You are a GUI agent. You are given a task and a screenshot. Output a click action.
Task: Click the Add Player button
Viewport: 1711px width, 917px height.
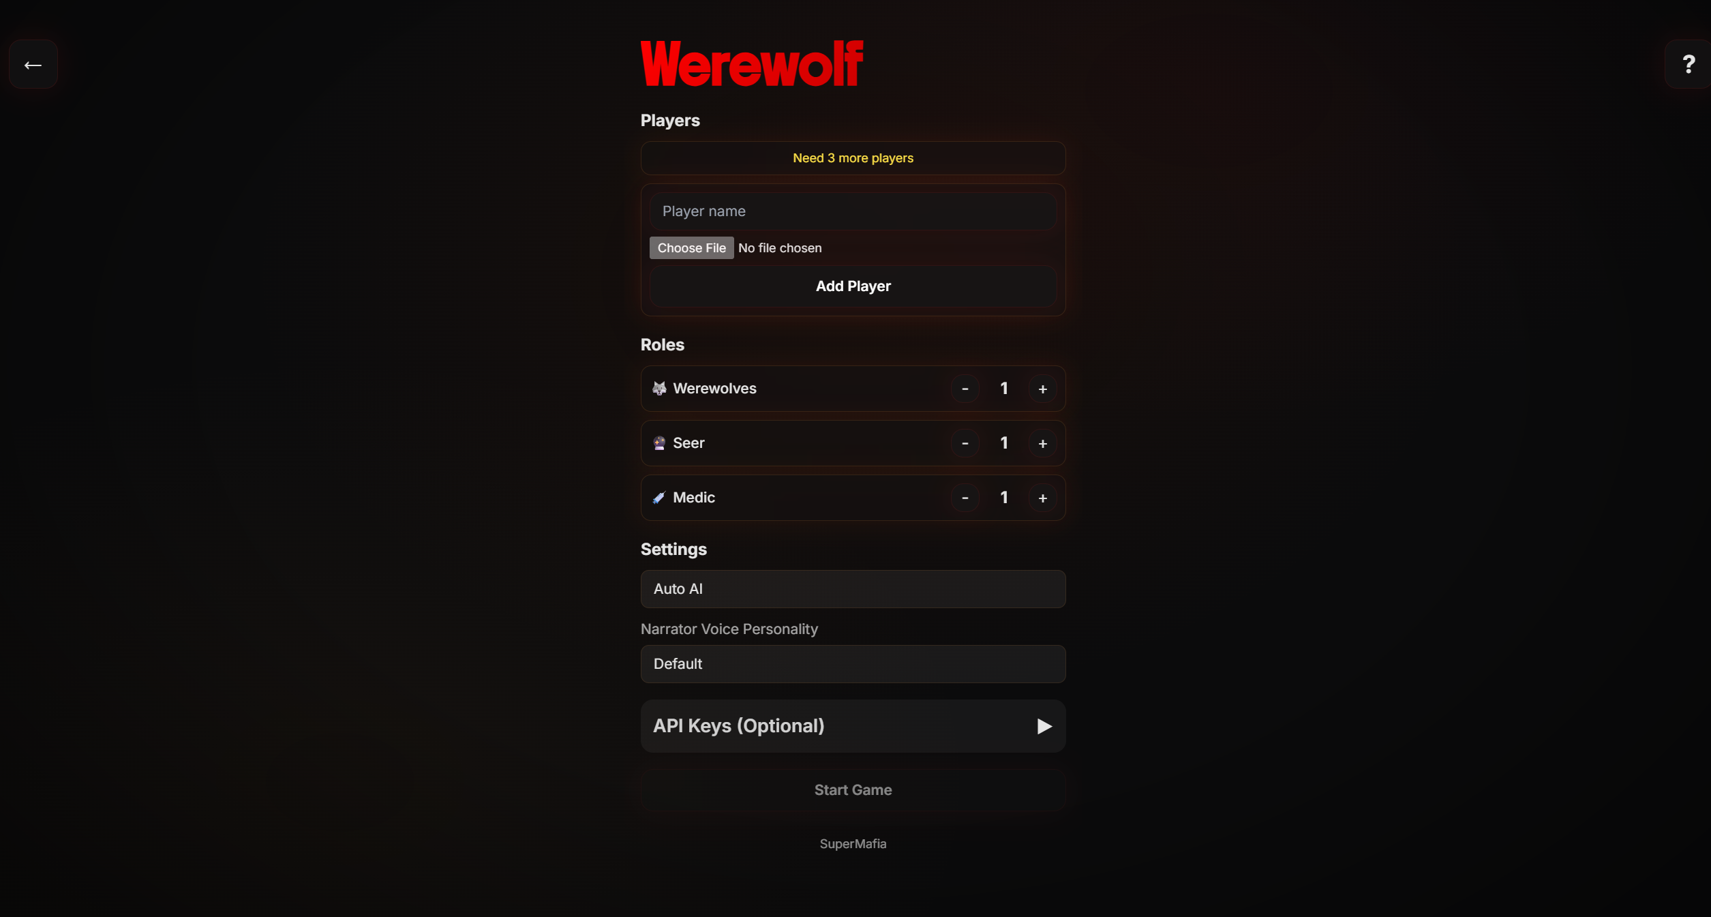(x=853, y=286)
